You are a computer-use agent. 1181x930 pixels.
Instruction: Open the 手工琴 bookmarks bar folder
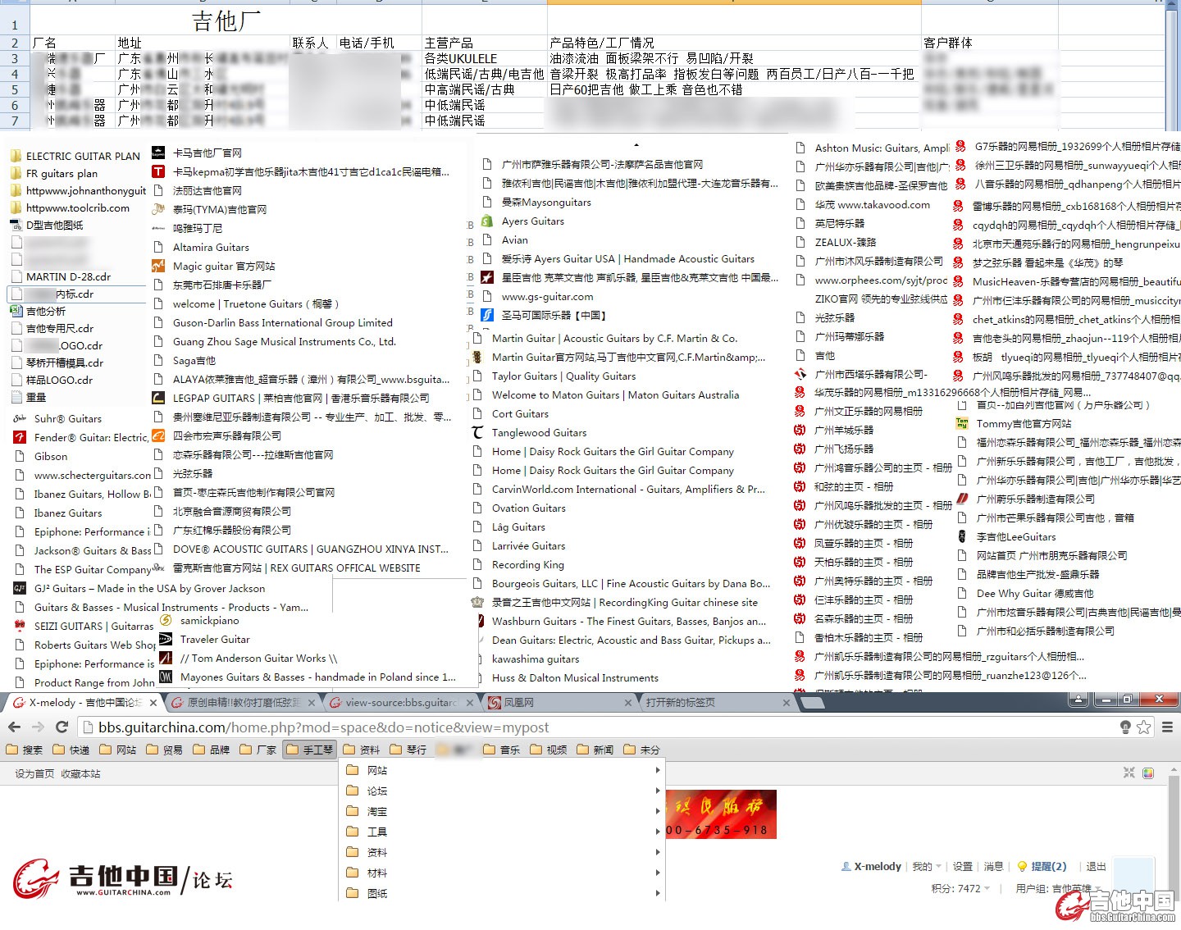[310, 750]
